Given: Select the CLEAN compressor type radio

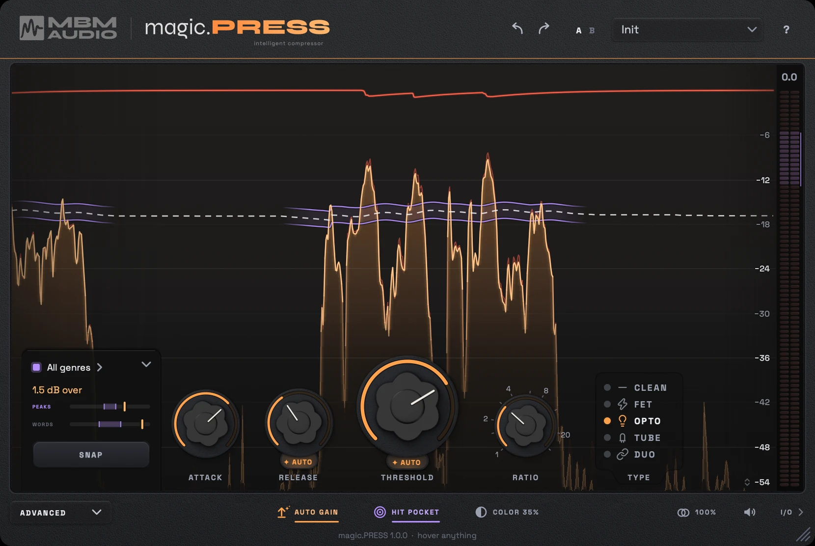Looking at the screenshot, I should tap(607, 387).
